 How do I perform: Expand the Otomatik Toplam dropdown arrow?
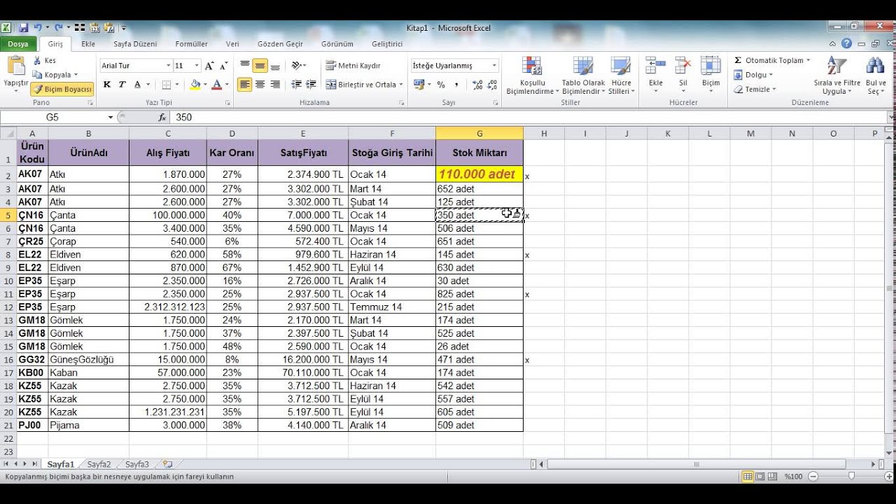[x=808, y=60]
